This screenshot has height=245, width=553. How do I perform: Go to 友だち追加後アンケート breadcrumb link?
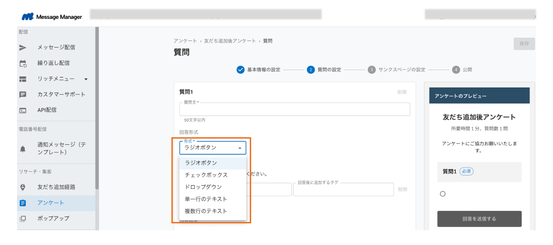(x=230, y=41)
